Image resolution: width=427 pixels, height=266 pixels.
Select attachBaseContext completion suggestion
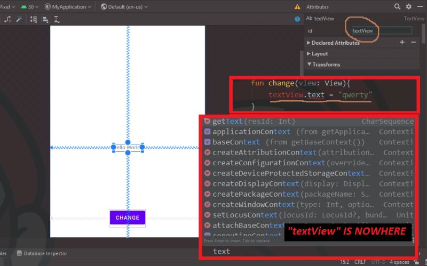click(244, 225)
